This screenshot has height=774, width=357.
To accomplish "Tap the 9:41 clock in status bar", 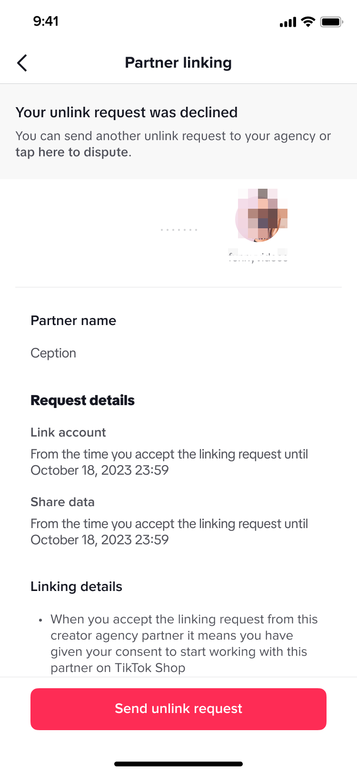I will point(46,21).
